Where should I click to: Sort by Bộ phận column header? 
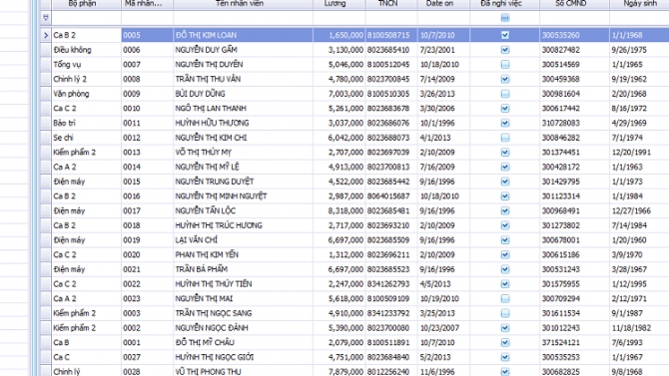(x=87, y=4)
